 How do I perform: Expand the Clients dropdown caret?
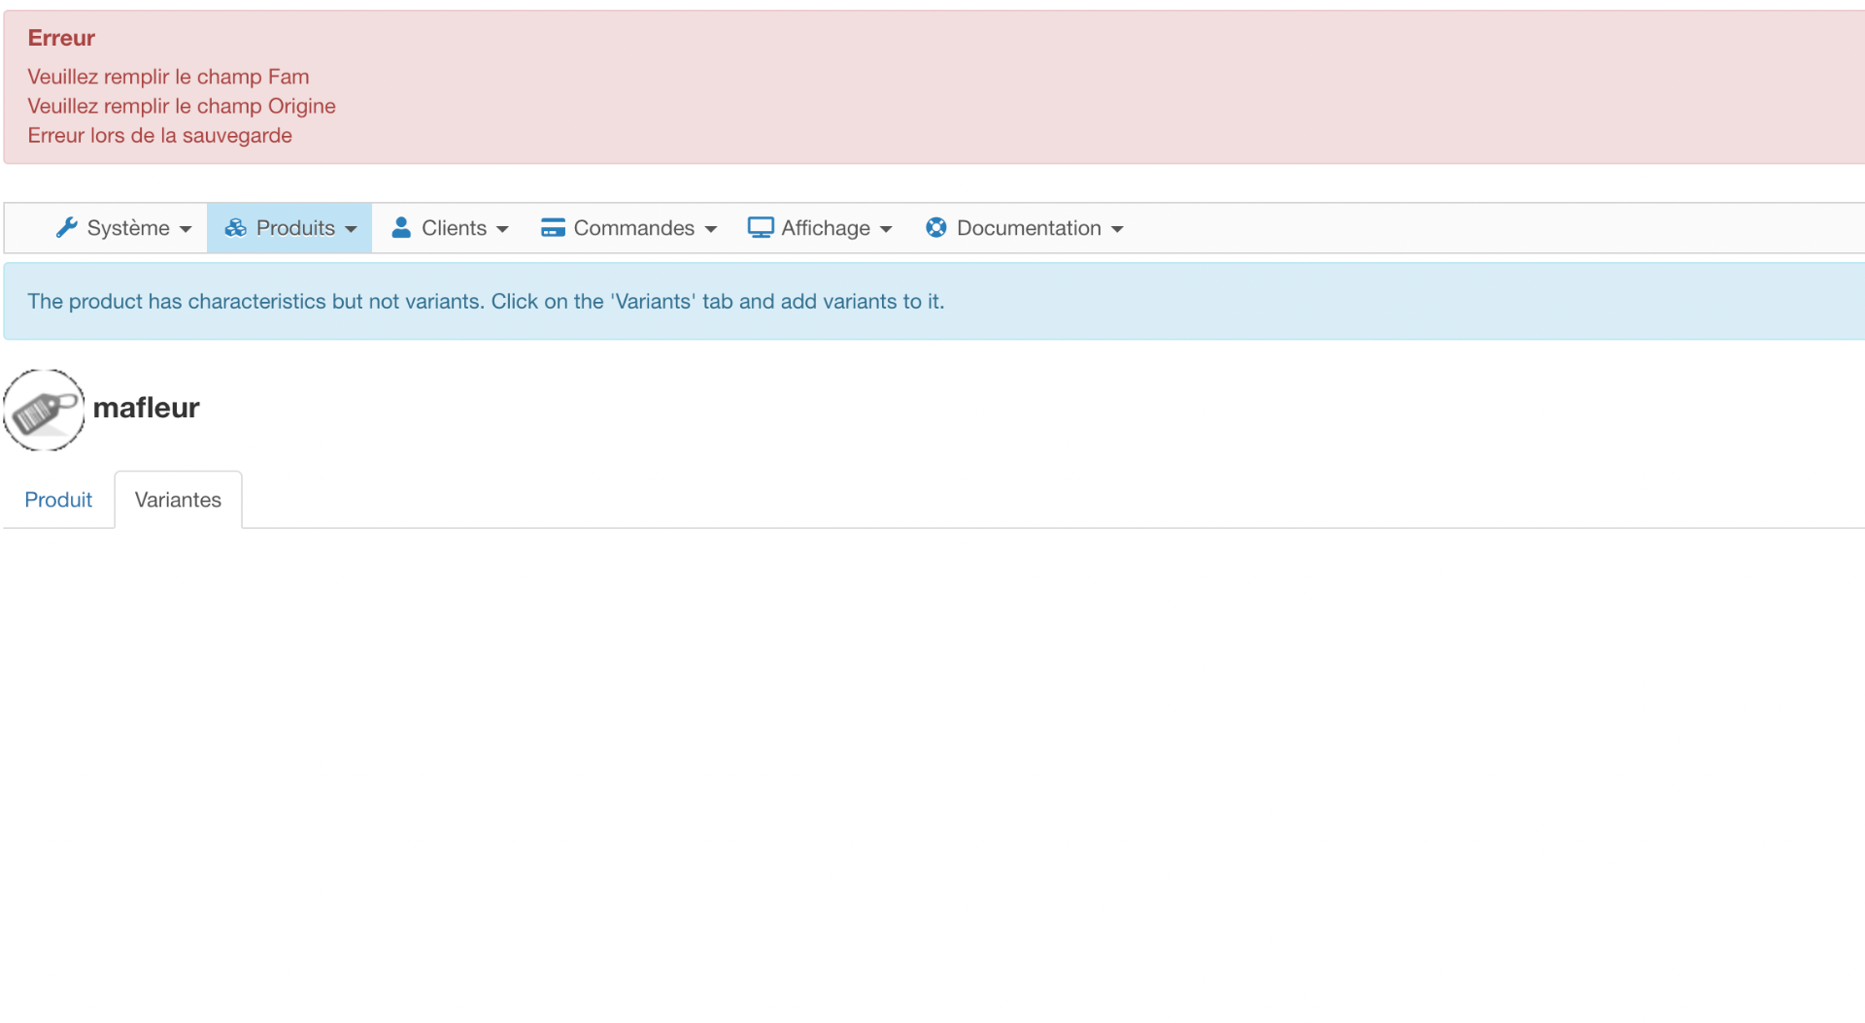coord(502,229)
